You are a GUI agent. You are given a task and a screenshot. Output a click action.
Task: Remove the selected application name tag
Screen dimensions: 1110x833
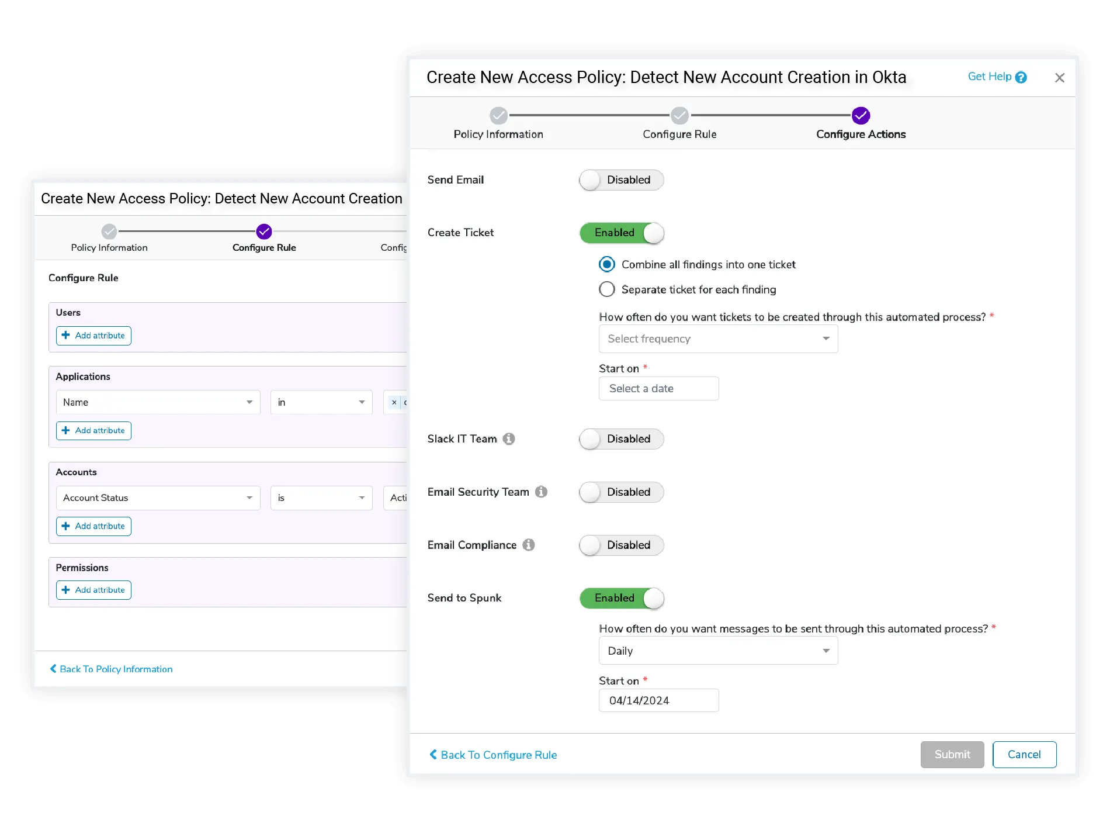pyautogui.click(x=394, y=402)
